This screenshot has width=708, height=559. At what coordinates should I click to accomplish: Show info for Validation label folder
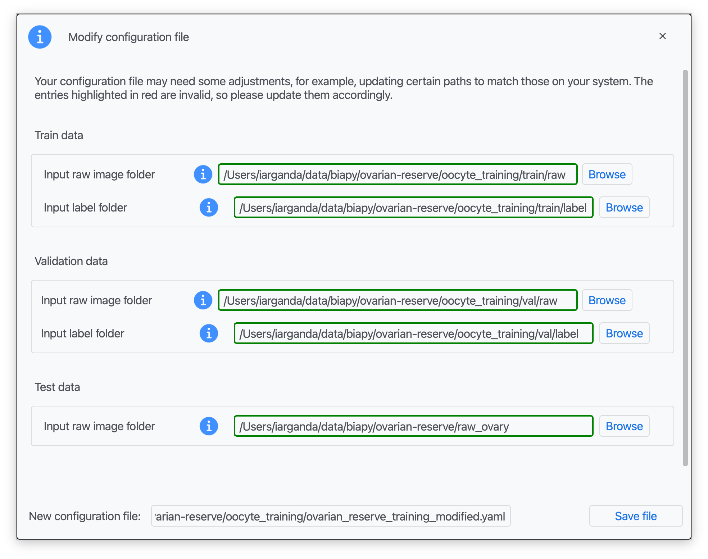point(209,333)
